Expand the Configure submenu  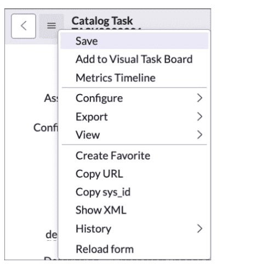tap(134, 98)
